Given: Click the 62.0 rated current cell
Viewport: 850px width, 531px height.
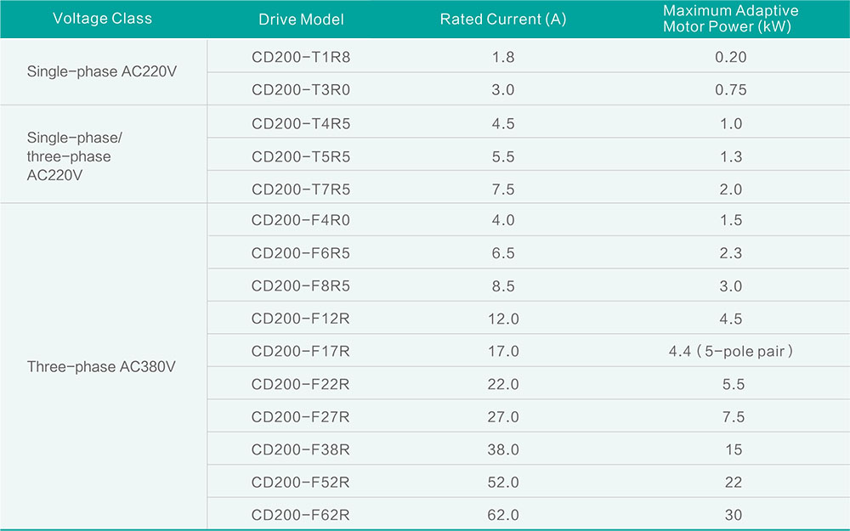Looking at the screenshot, I should [x=503, y=515].
